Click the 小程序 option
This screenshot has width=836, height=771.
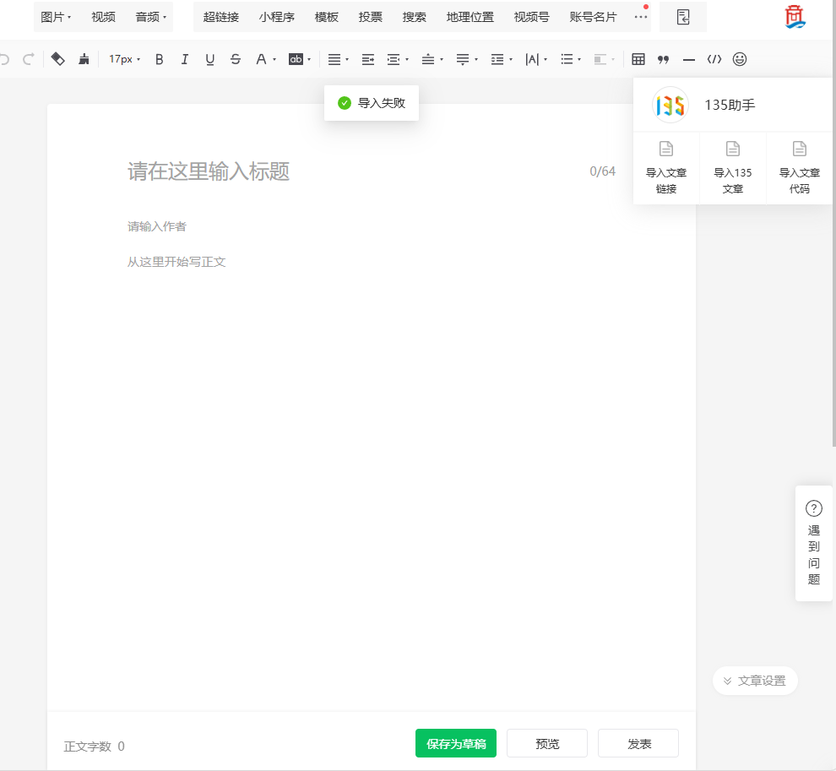(x=277, y=17)
